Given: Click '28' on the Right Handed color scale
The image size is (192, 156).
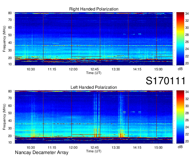Looking at the screenshot, I should click(187, 35).
